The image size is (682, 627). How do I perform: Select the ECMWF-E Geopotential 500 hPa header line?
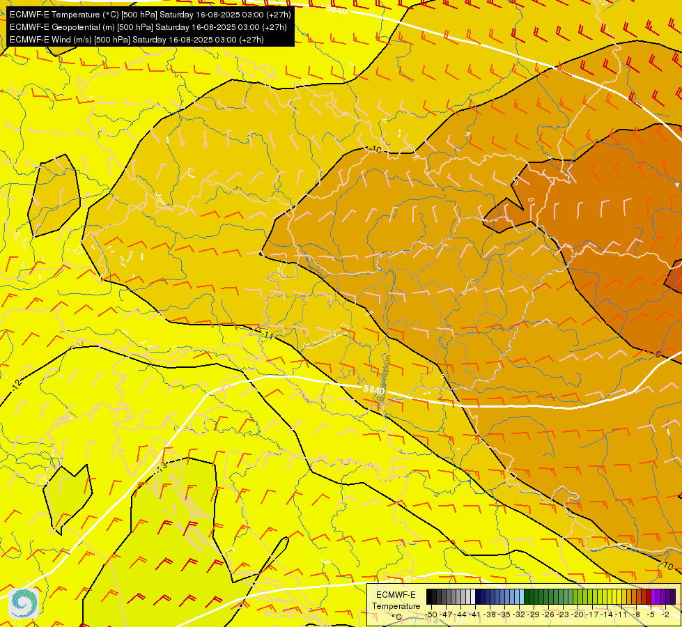(148, 27)
